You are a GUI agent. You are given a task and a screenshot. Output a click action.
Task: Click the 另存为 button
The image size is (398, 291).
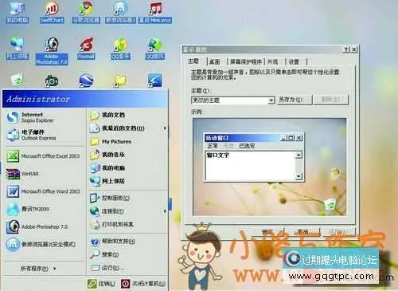click(295, 100)
